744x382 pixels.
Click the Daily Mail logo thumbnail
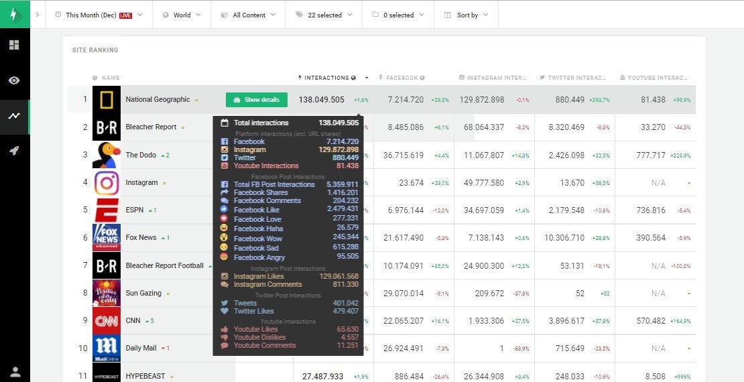click(x=107, y=348)
